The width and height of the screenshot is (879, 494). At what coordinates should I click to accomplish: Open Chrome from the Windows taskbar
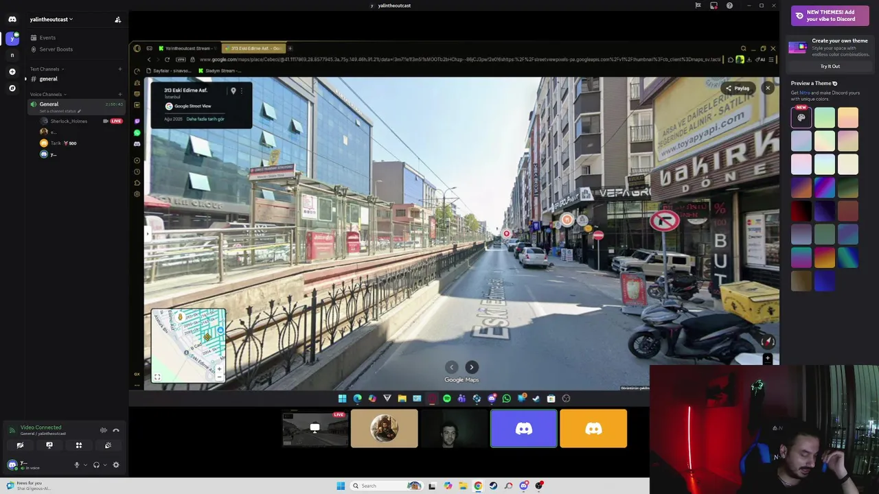[x=478, y=486]
